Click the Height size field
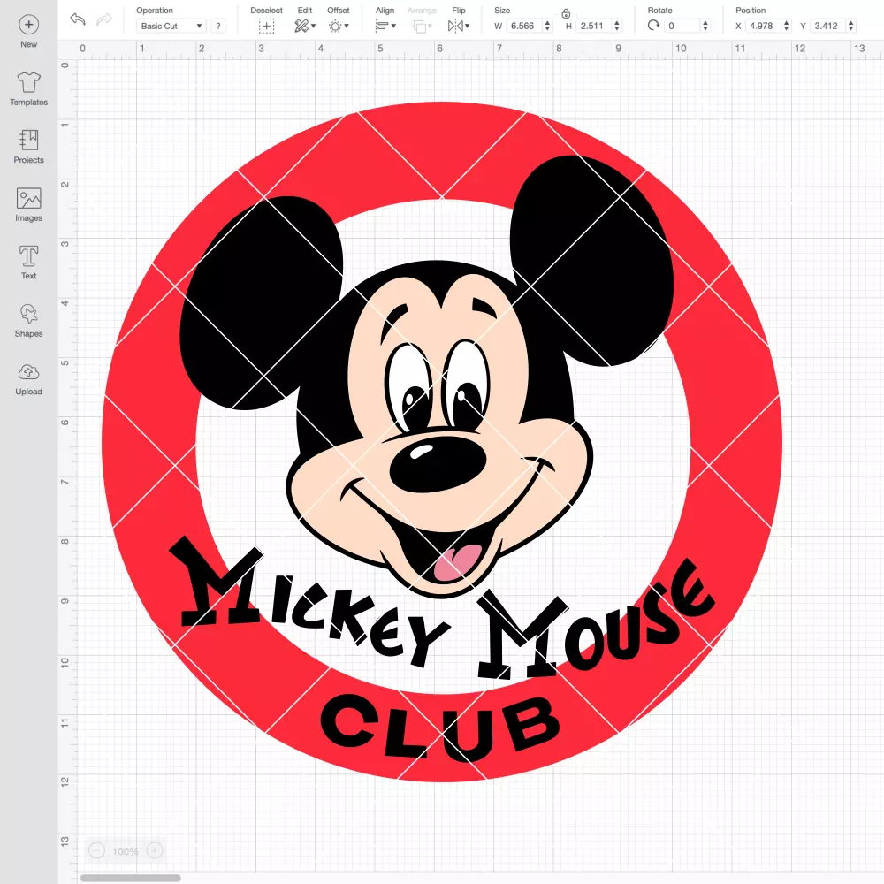This screenshot has width=884, height=884. 594,26
